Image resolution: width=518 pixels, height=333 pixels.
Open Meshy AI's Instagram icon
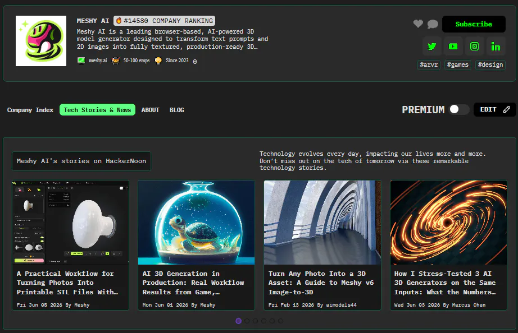(474, 47)
